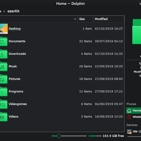Click the HN-2 drive device icon
141x141 pixels.
pyautogui.click(x=129, y=131)
